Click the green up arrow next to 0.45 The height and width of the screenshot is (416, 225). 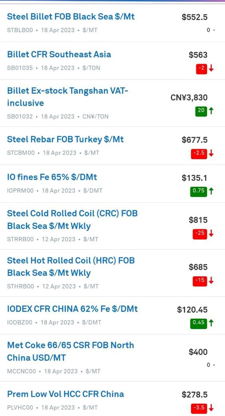coord(211,323)
